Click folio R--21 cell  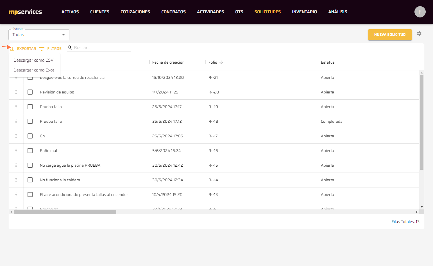[213, 77]
